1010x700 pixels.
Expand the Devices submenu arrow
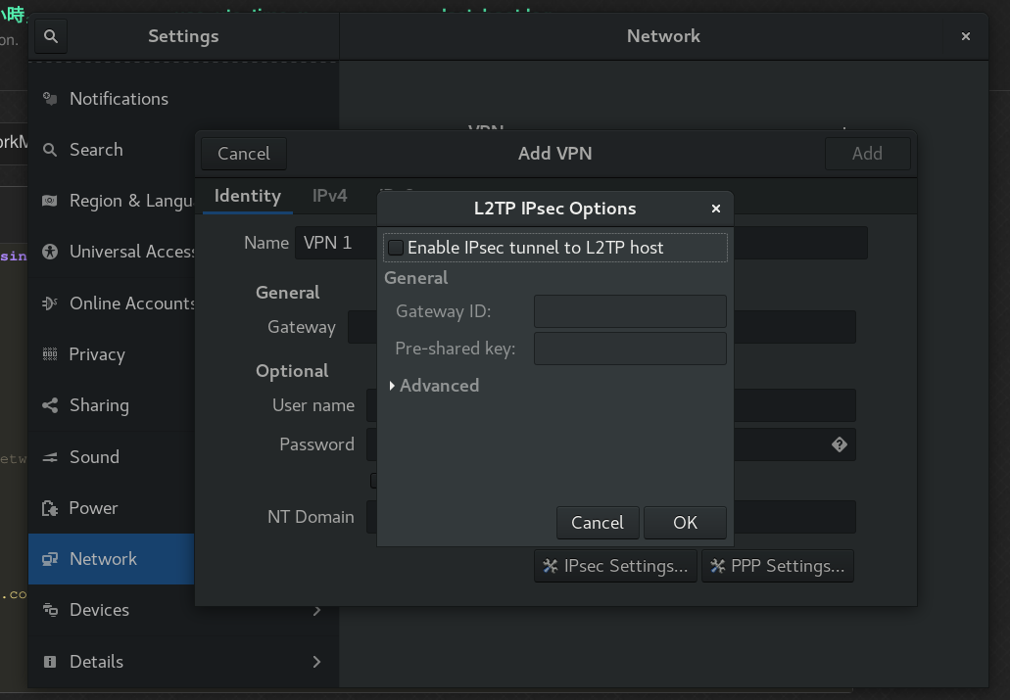pyautogui.click(x=316, y=610)
